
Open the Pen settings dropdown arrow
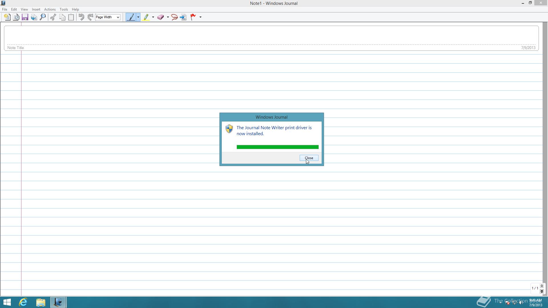point(138,17)
